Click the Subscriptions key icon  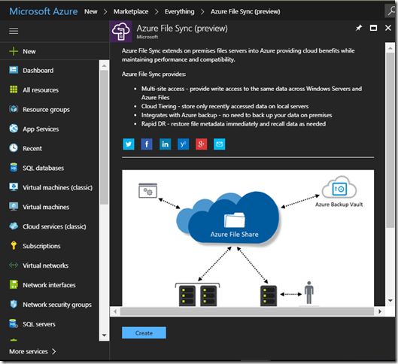[14, 245]
